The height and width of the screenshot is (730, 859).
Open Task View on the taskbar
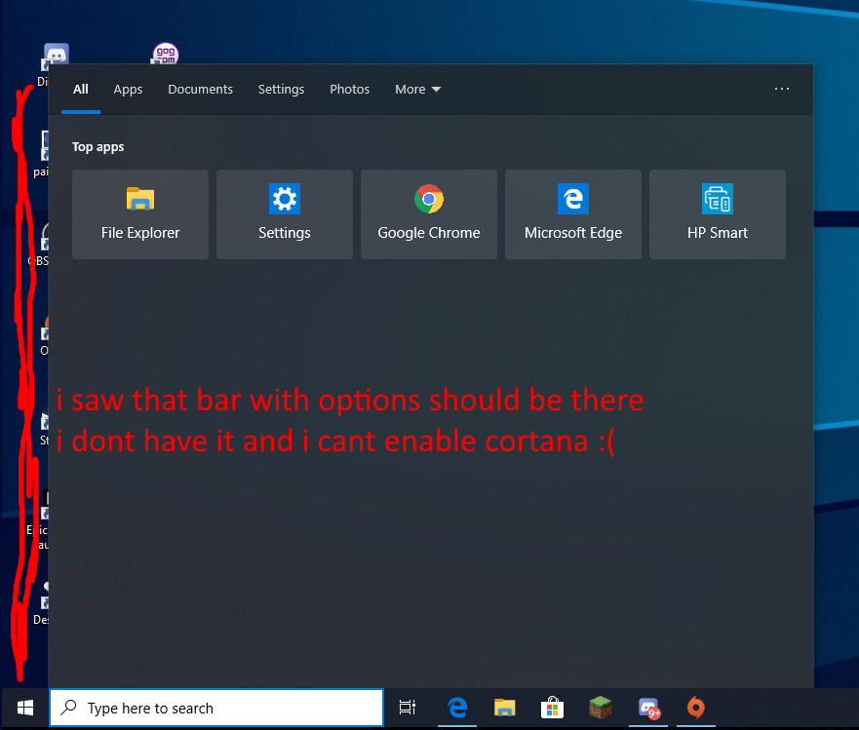[x=408, y=708]
